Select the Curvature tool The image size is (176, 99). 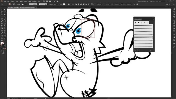click(x=5, y=14)
